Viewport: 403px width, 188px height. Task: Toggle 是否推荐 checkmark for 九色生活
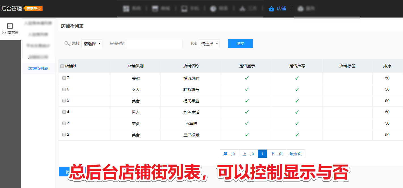coord(297,112)
